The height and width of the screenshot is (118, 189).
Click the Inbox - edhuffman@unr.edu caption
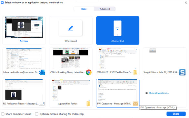coord(21,72)
